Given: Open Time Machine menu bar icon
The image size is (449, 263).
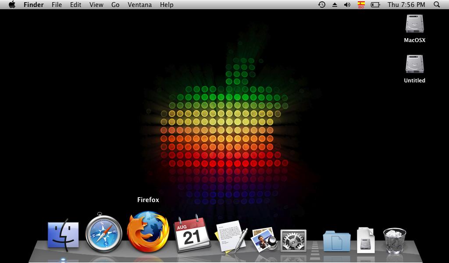Looking at the screenshot, I should pyautogui.click(x=322, y=4).
